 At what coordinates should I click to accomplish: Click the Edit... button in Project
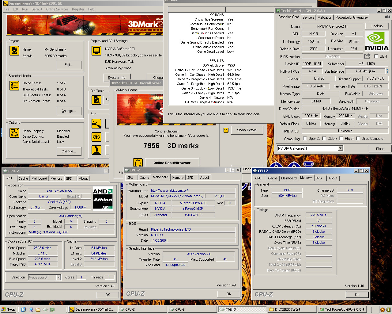pos(69,65)
